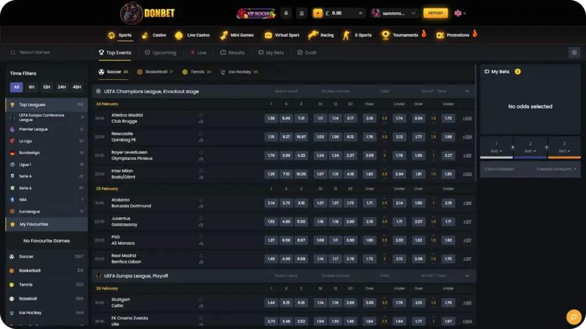This screenshot has height=329, width=586.
Task: Toggle balance visibility eye icon
Action: click(361, 13)
